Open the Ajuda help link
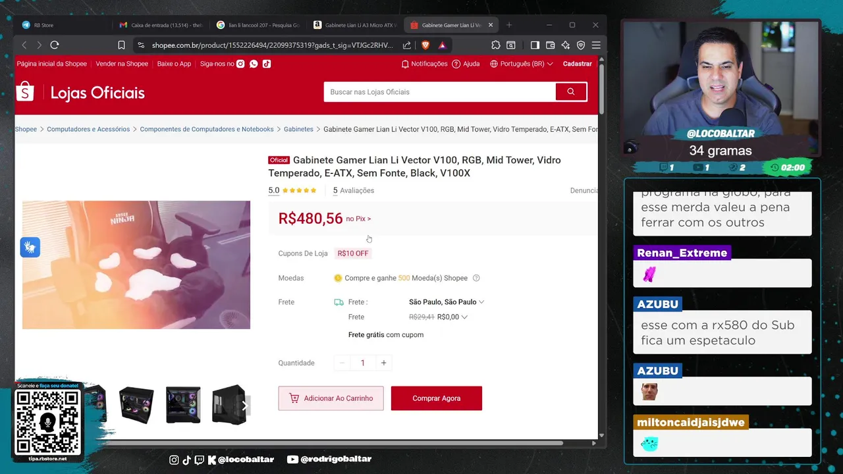Viewport: 843px width, 474px height. tap(466, 64)
